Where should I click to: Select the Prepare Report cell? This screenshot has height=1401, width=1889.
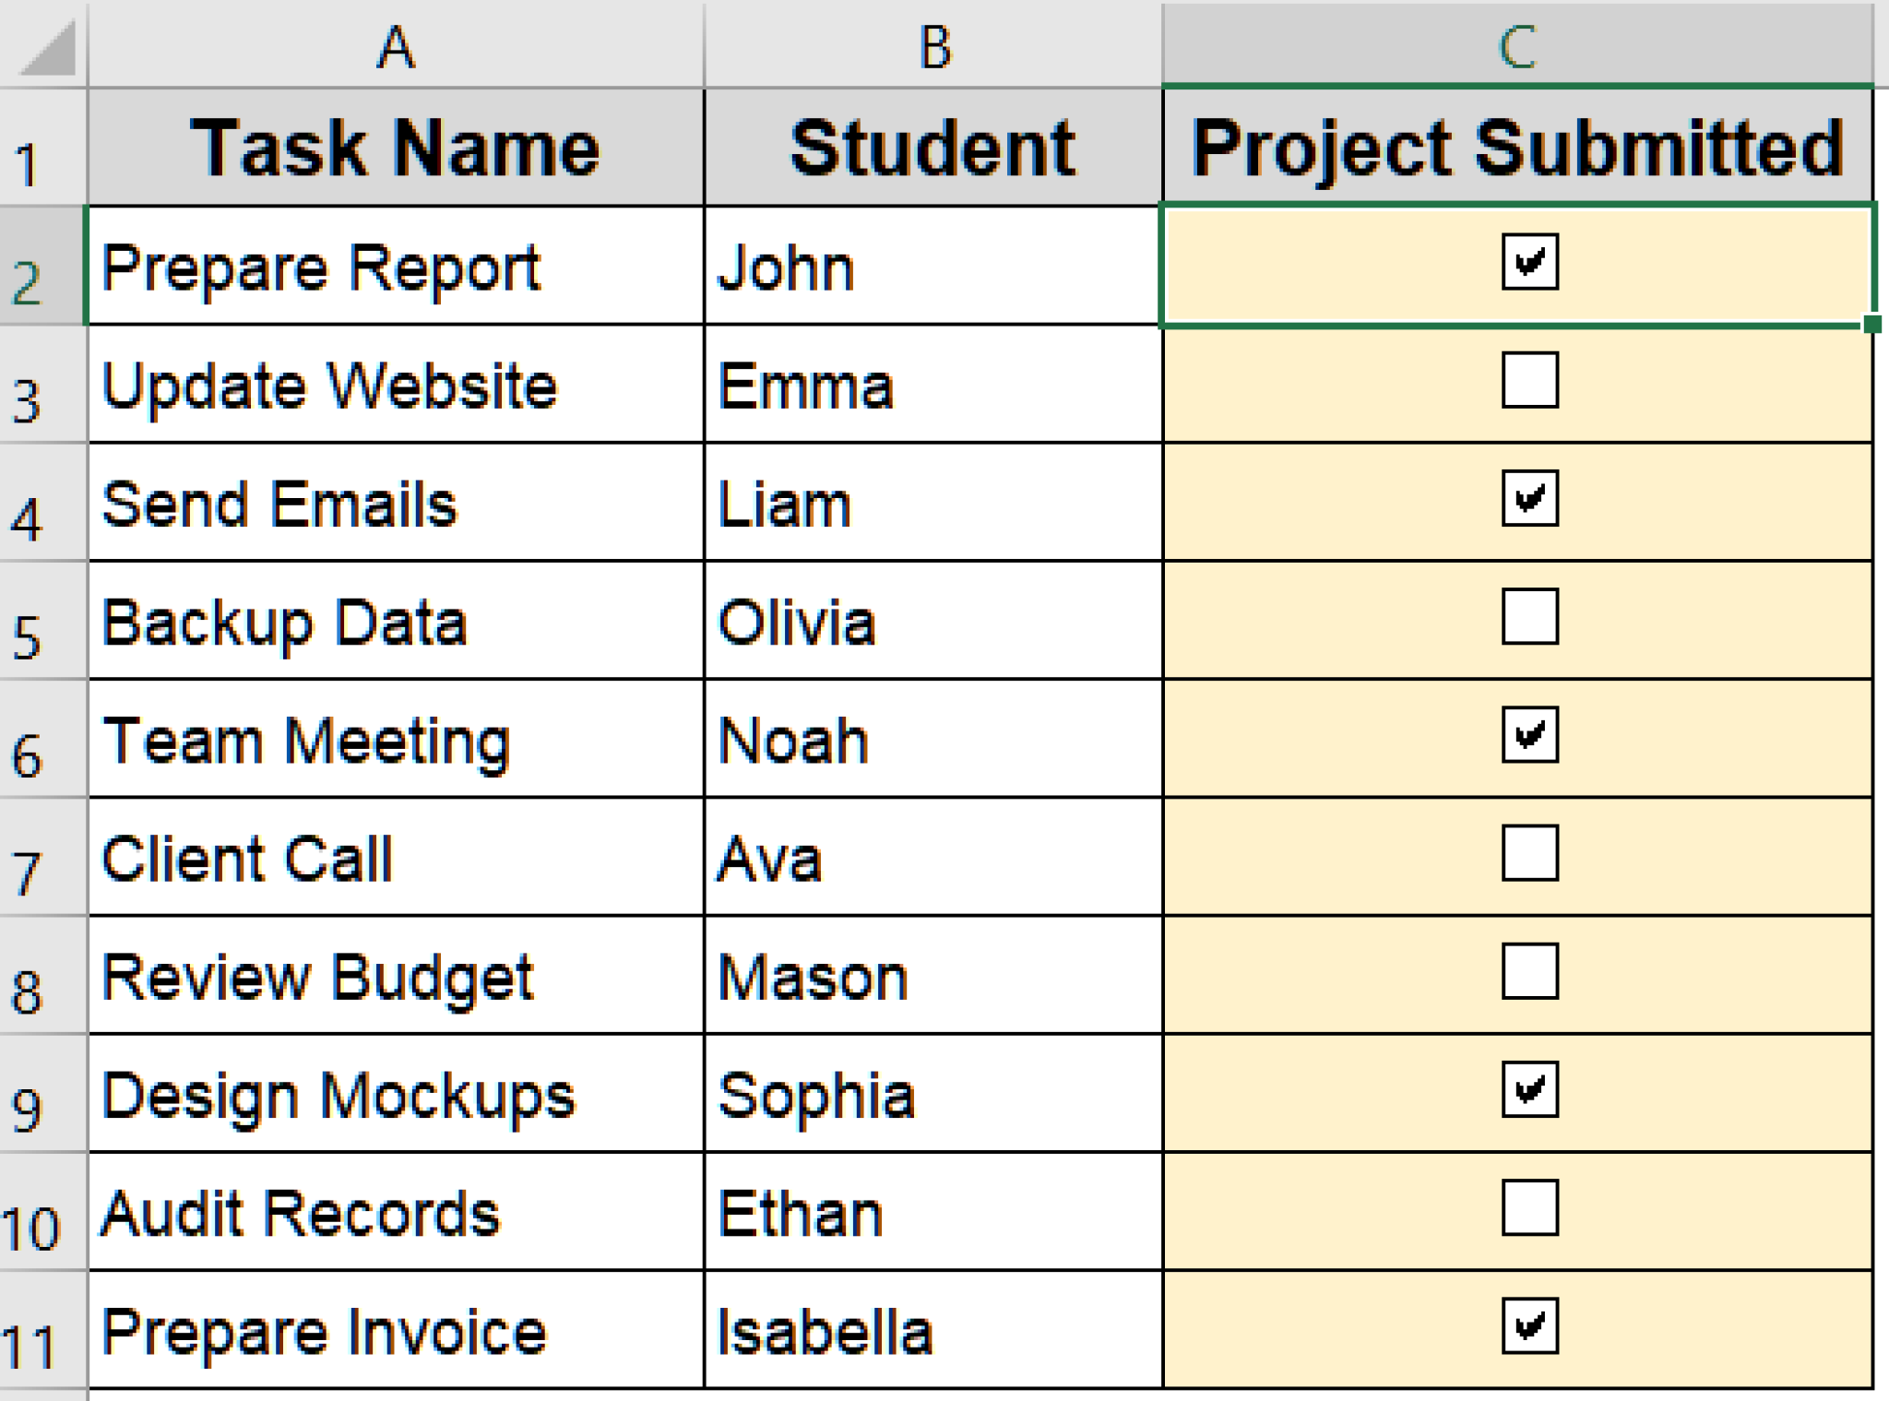pos(396,267)
